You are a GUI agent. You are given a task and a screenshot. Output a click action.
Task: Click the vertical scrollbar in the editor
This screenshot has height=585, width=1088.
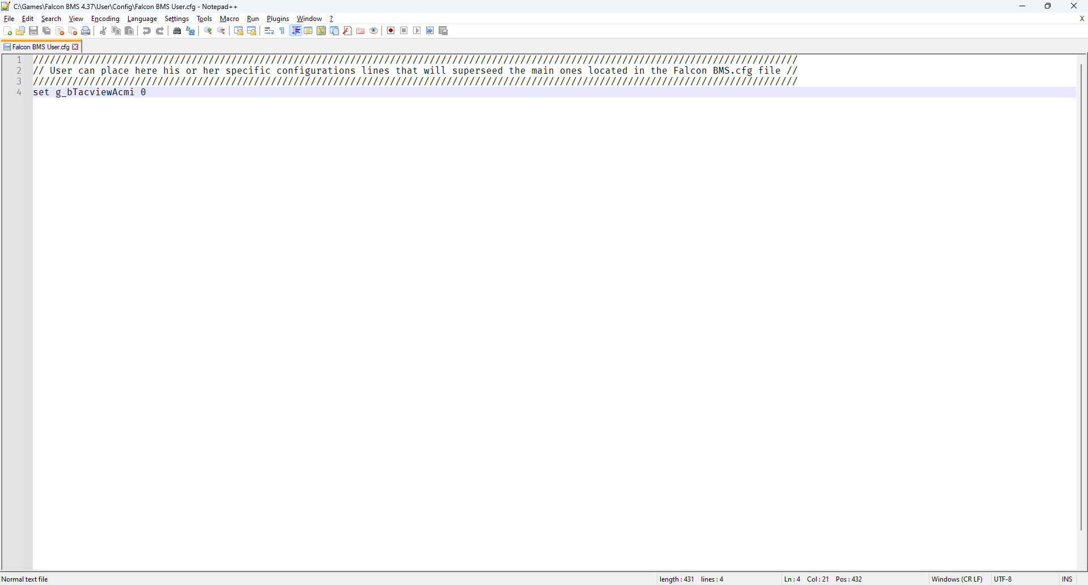[1081, 298]
